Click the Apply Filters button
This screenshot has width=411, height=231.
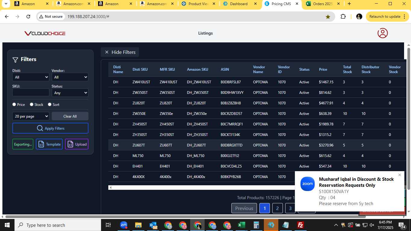tap(50, 128)
